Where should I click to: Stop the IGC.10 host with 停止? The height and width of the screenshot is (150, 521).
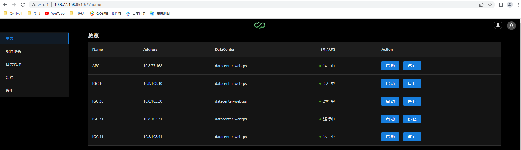pos(412,83)
